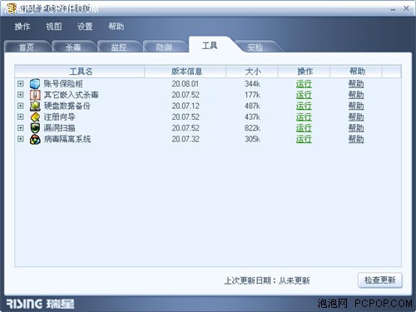Run 漏洞扫描 via its 运行 link
The image size is (416, 312).
pyautogui.click(x=304, y=128)
